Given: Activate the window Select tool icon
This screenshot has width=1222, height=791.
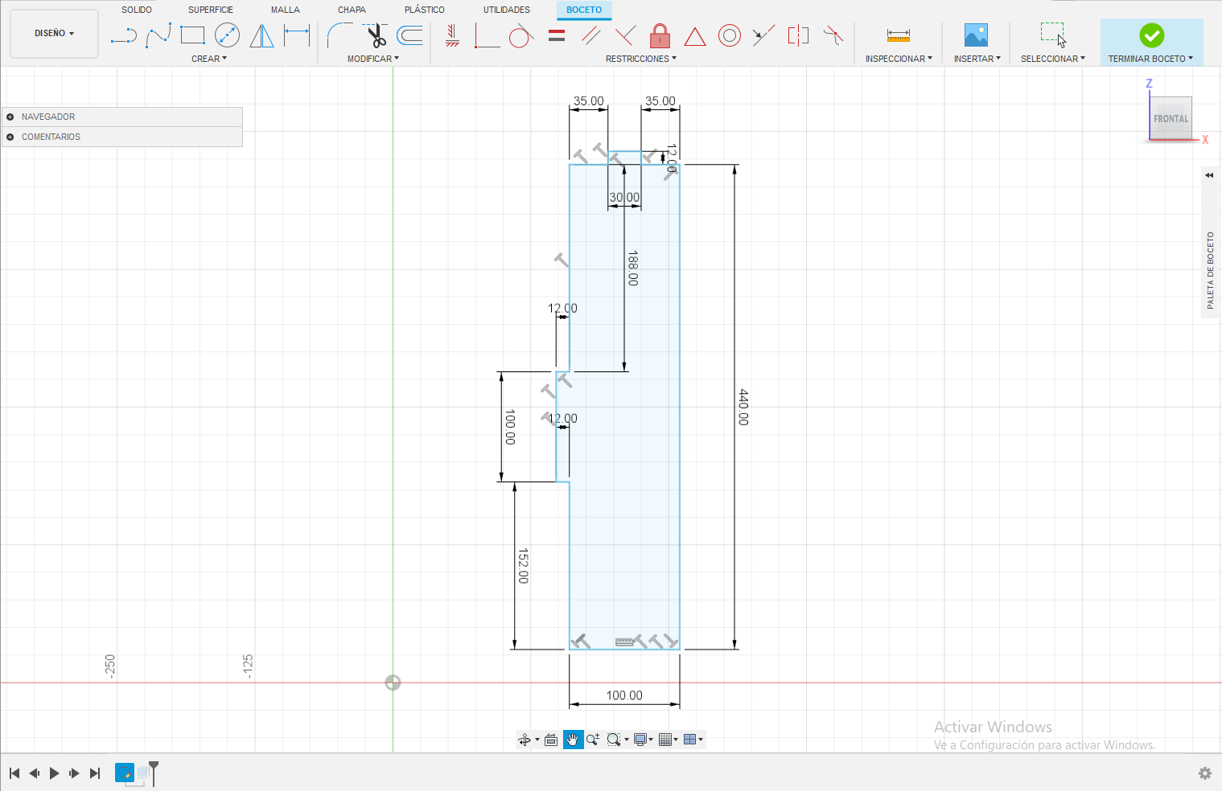Looking at the screenshot, I should tap(1053, 35).
